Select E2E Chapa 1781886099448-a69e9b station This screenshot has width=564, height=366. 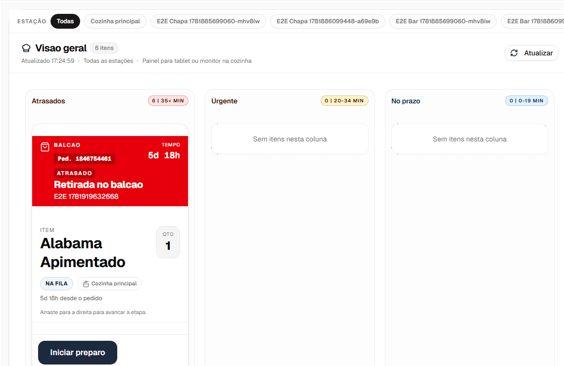(328, 21)
